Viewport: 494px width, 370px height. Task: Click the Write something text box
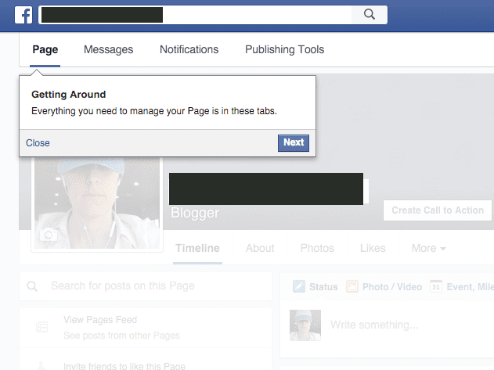(x=374, y=325)
